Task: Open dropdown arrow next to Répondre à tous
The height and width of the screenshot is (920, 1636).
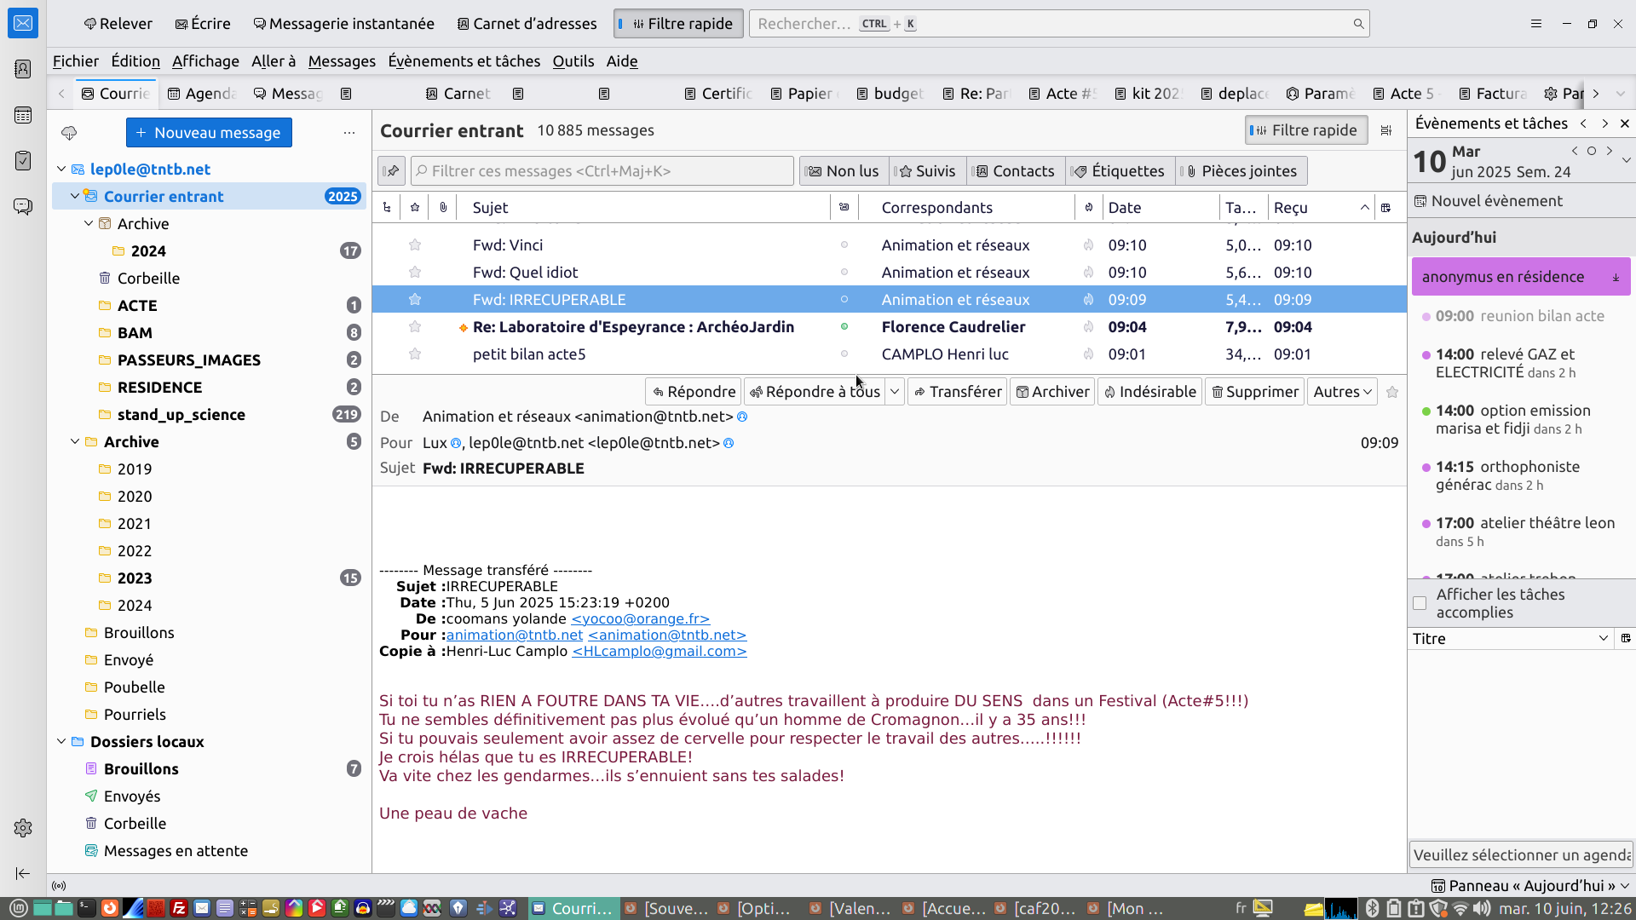Action: (895, 392)
